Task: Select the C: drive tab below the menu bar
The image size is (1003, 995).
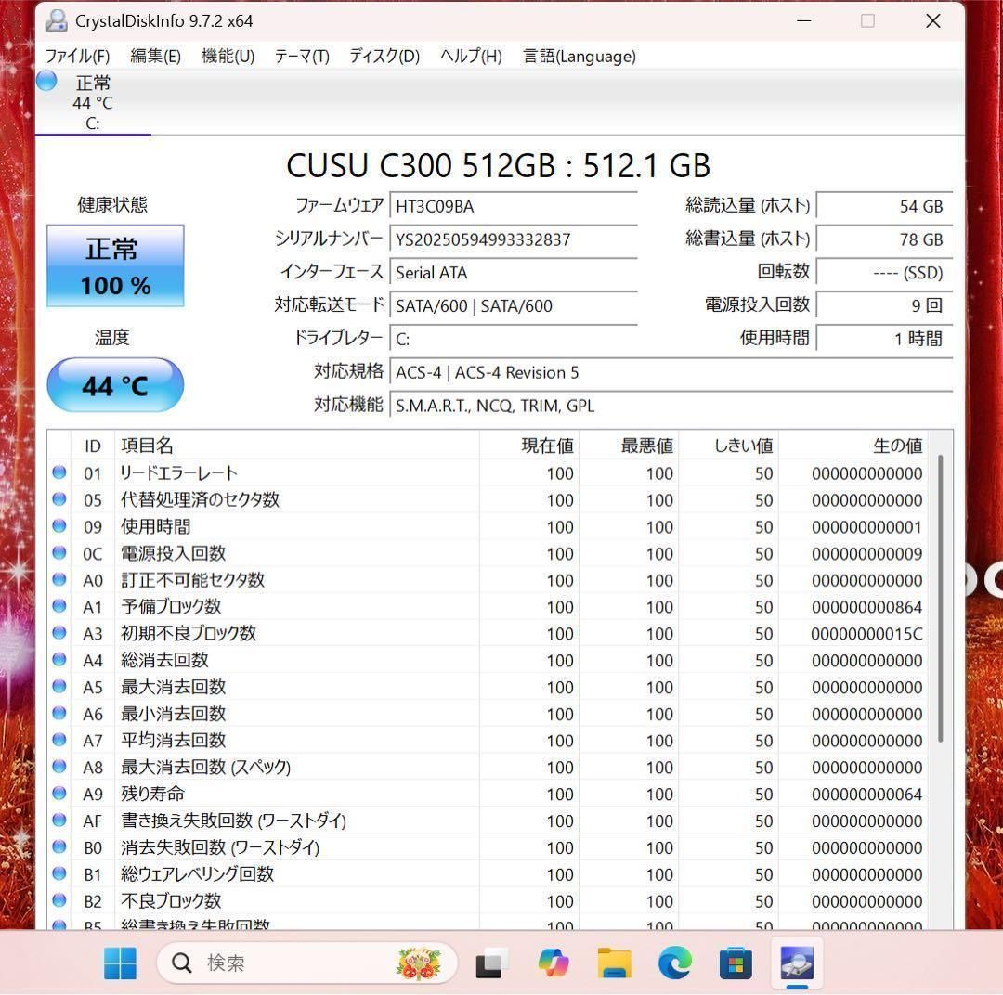Action: tap(92, 100)
